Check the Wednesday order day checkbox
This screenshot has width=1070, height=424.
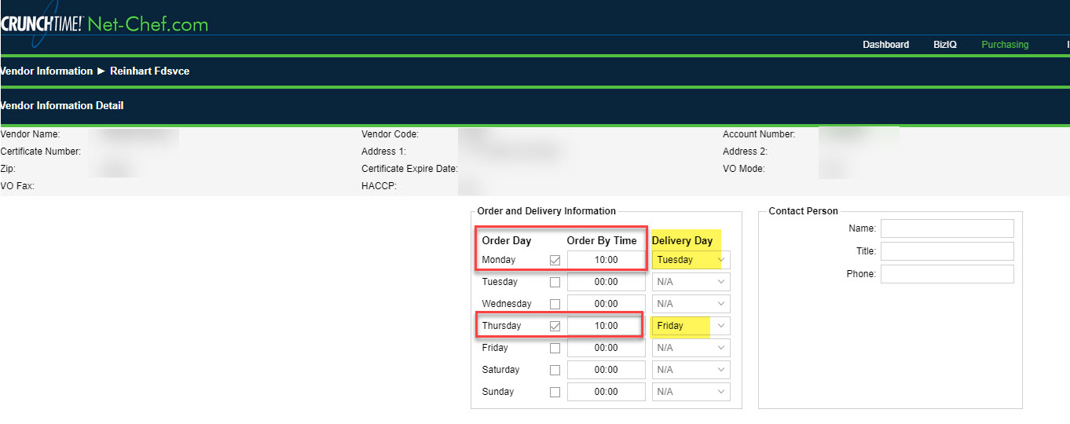[x=555, y=304]
